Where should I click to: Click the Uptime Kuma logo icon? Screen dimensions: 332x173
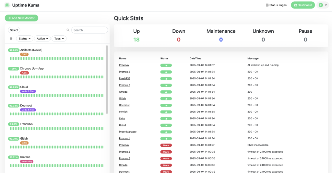pyautogui.click(x=7, y=5)
